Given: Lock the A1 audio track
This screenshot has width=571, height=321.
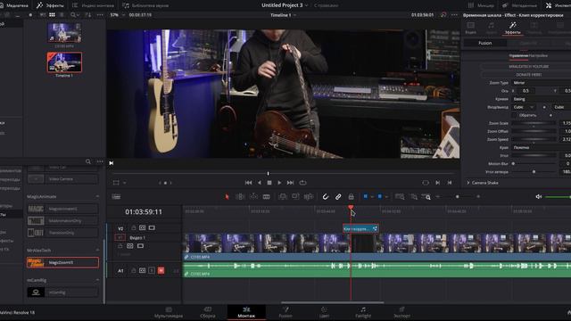Looking at the screenshot, I should pyautogui.click(x=133, y=270).
